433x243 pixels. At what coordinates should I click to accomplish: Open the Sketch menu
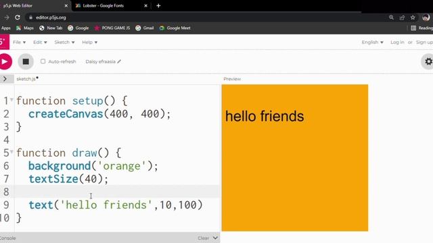tap(64, 42)
